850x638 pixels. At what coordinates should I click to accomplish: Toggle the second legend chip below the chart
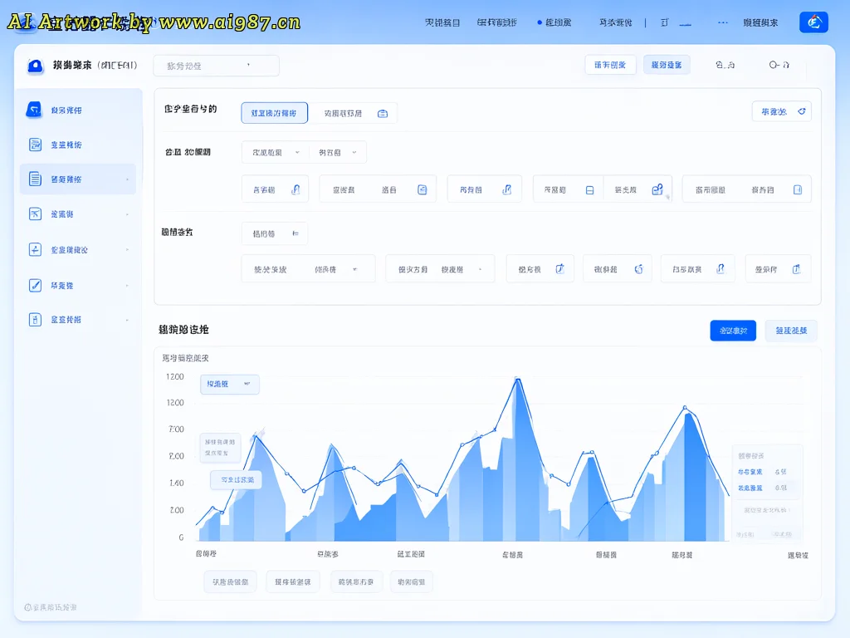(293, 582)
